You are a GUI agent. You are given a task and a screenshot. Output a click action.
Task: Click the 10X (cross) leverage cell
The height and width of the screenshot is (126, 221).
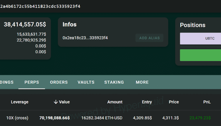point(17,118)
